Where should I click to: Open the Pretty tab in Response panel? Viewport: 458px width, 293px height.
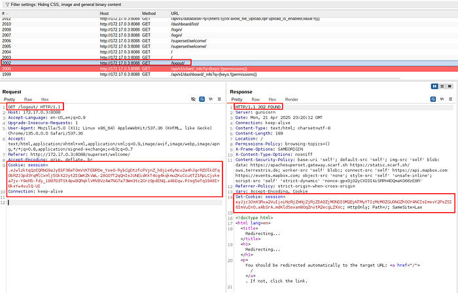(x=237, y=99)
